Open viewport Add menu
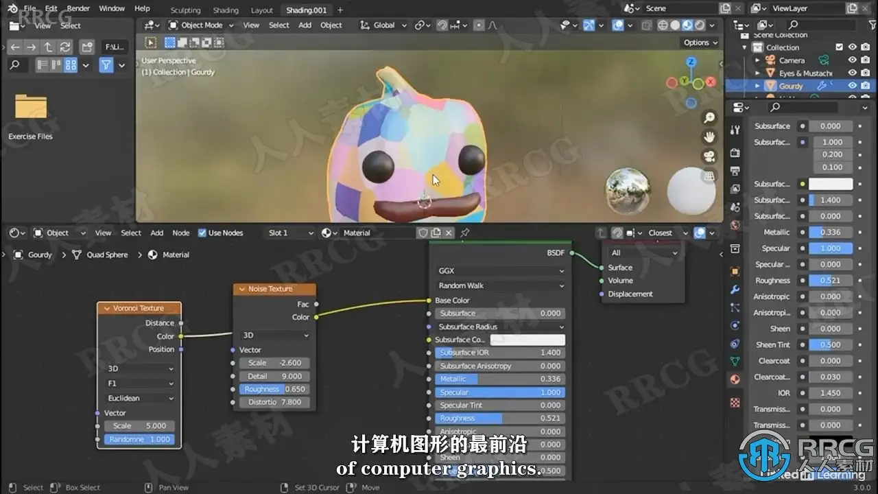Screen dimensions: 878x494 305,25
